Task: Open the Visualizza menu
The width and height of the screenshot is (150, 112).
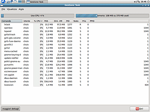Action: pyautogui.click(x=12, y=9)
